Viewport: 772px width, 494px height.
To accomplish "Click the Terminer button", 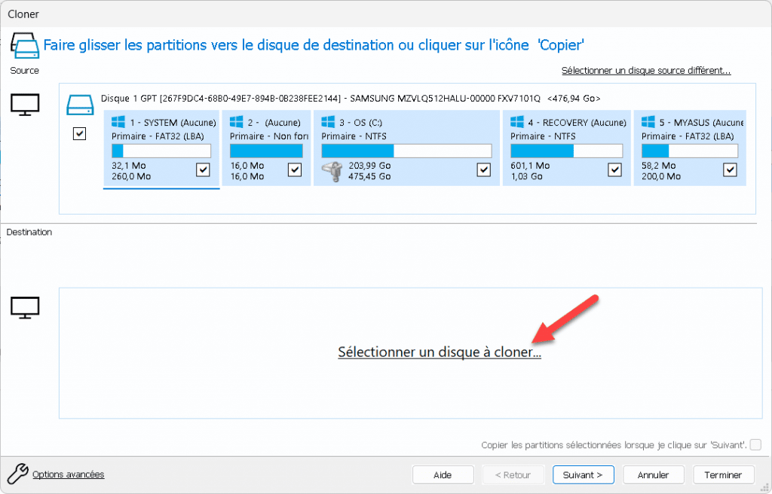I will pyautogui.click(x=723, y=474).
